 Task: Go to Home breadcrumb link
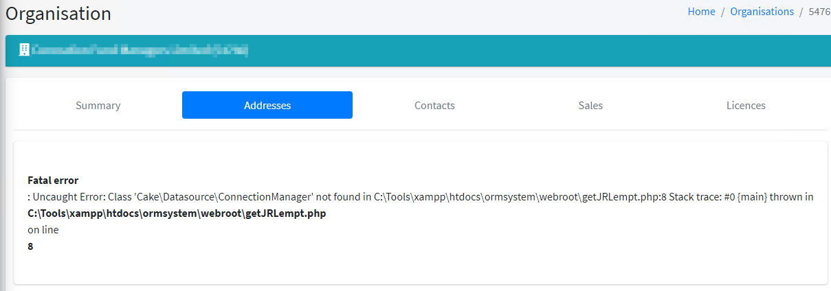(x=701, y=12)
